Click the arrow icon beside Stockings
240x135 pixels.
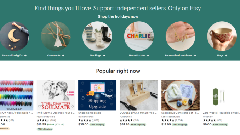click(x=104, y=56)
